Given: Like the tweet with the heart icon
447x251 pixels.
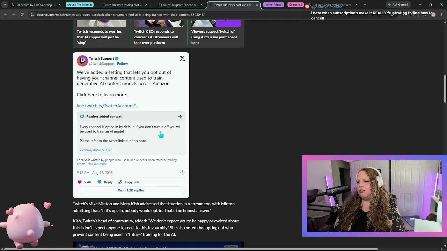Looking at the screenshot, I should pyautogui.click(x=80, y=182).
